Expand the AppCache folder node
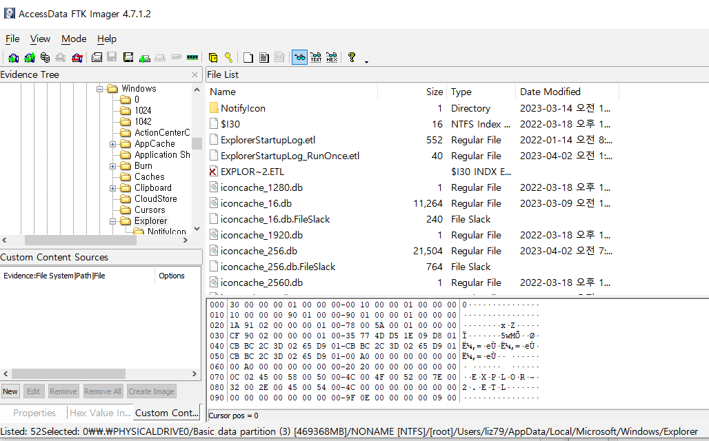This screenshot has width=709, height=441. (x=113, y=144)
